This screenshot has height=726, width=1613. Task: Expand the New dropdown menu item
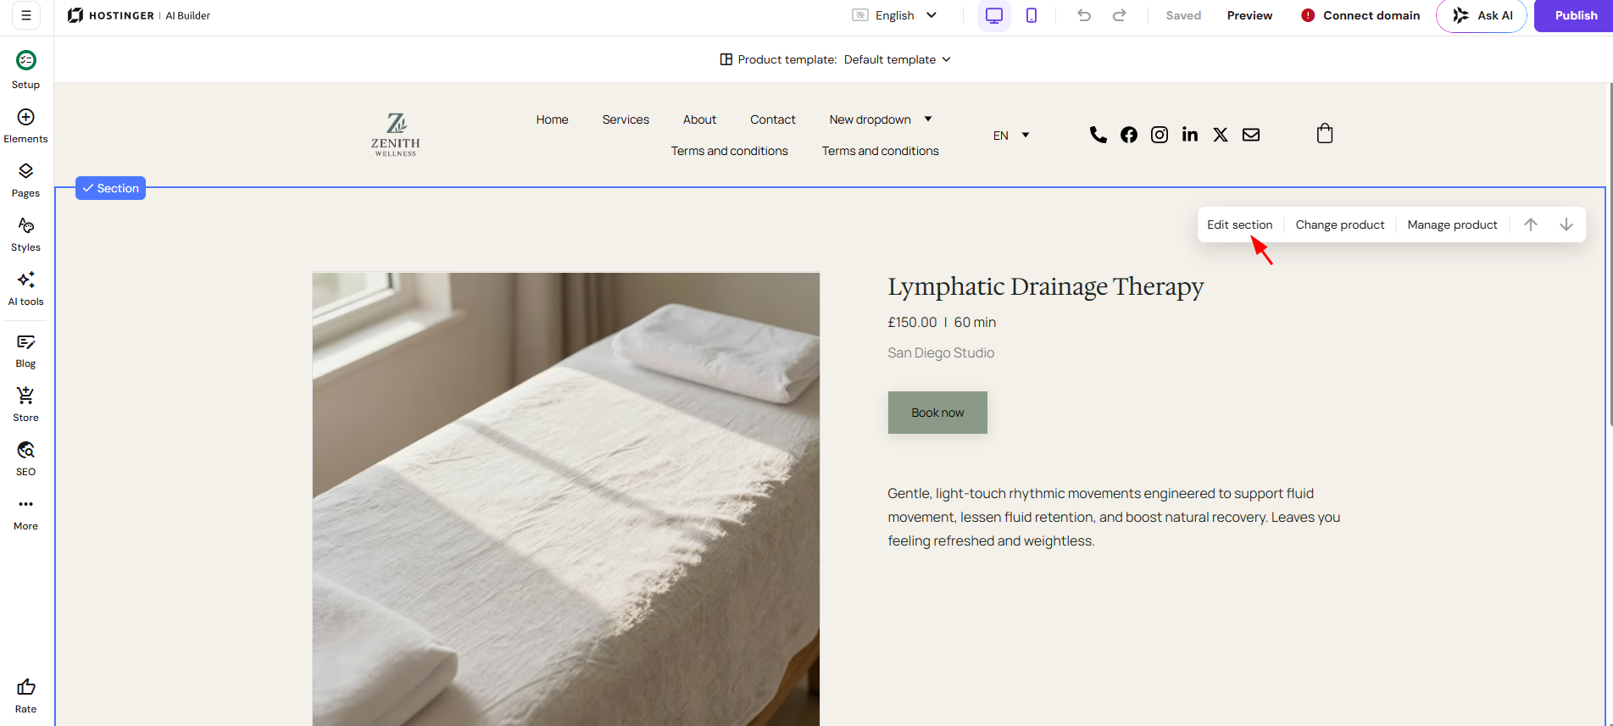pos(881,119)
